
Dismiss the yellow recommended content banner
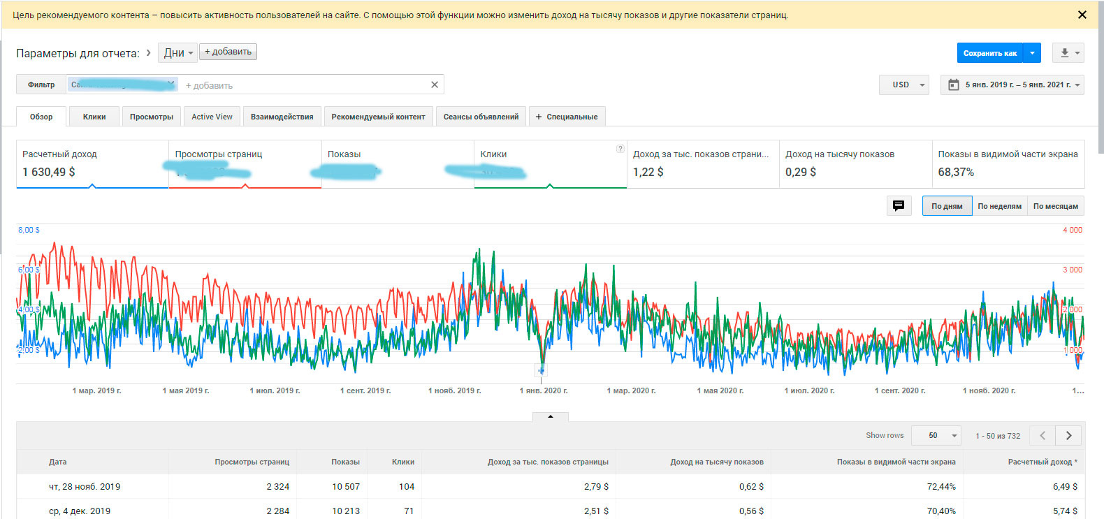click(1082, 15)
